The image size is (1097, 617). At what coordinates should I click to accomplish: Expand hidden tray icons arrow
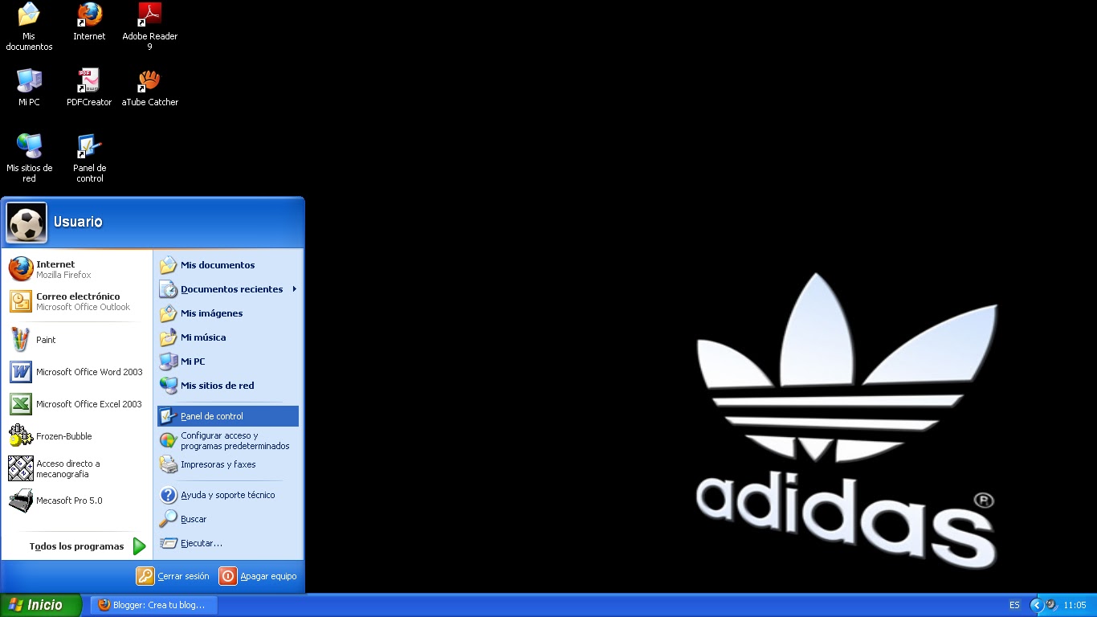tap(1036, 605)
